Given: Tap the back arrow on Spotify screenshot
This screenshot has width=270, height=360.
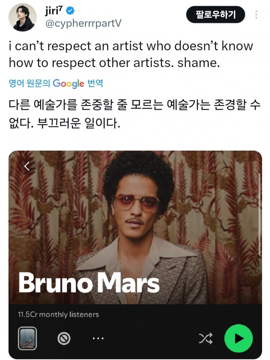Looking at the screenshot, I should (27, 166).
